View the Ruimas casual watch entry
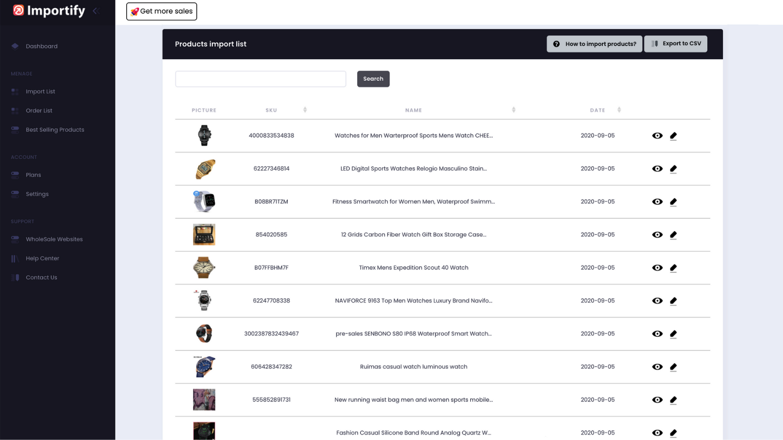The height and width of the screenshot is (440, 783). (657, 366)
